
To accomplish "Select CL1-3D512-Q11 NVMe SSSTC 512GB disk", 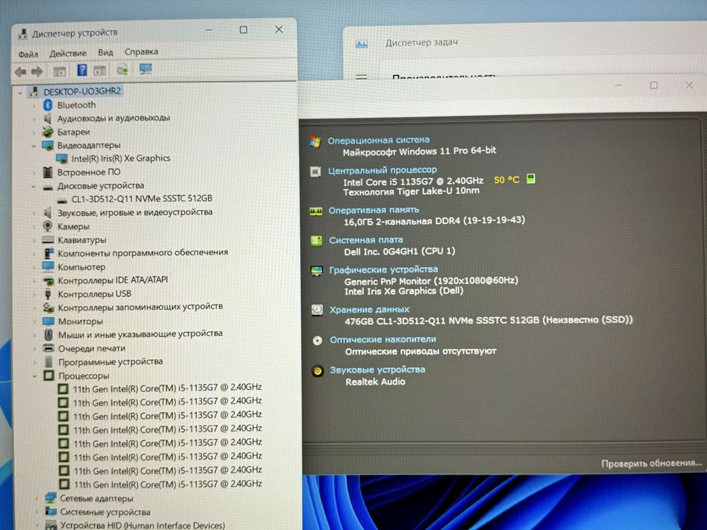I will 142,198.
